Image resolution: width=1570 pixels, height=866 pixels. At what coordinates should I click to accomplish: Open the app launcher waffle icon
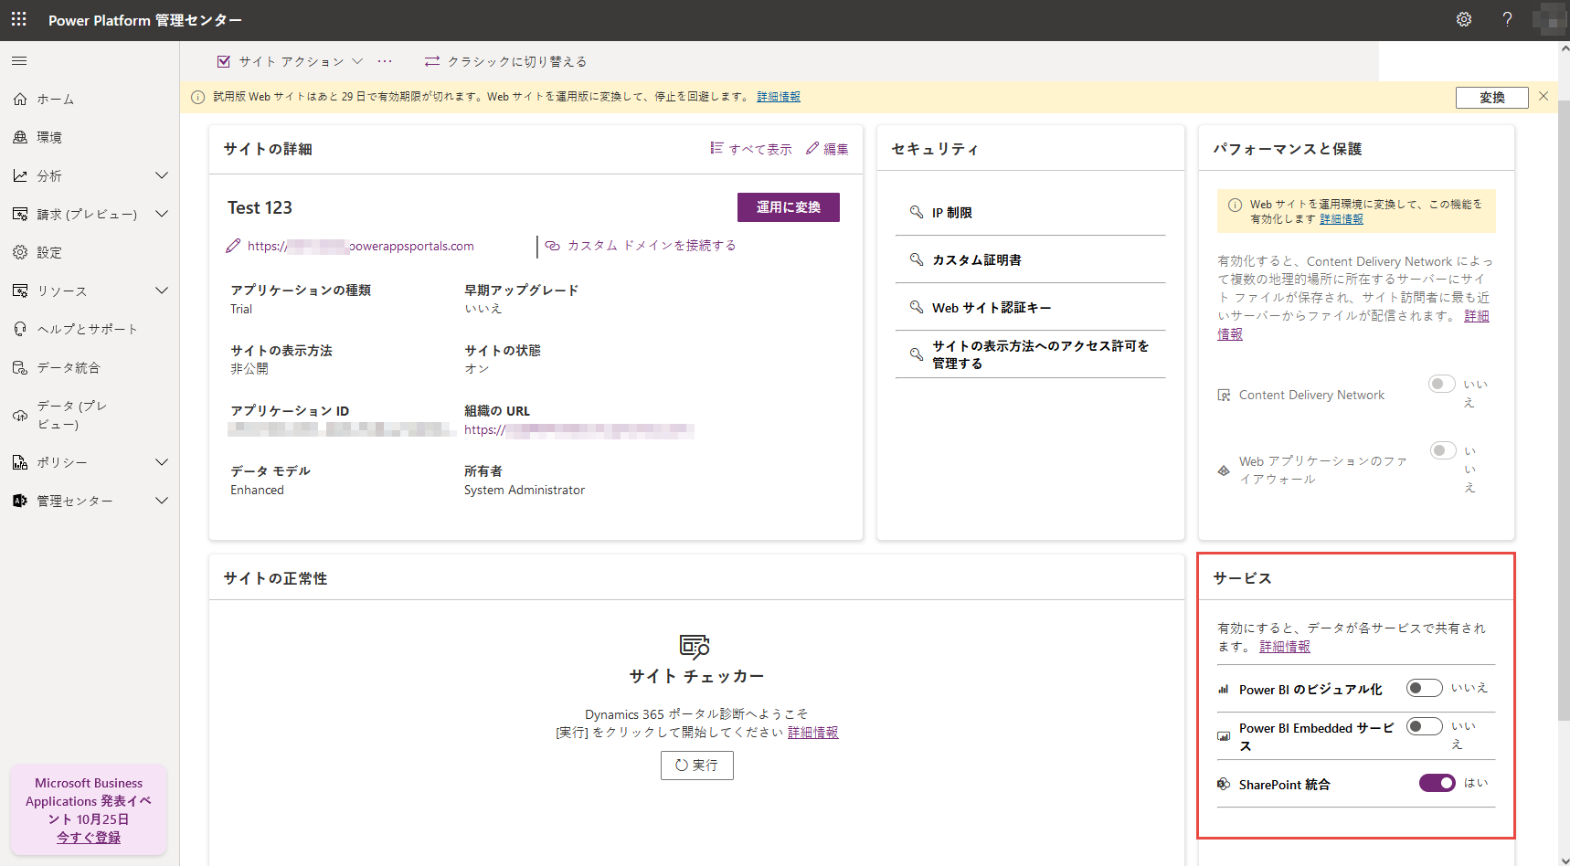pyautogui.click(x=19, y=19)
